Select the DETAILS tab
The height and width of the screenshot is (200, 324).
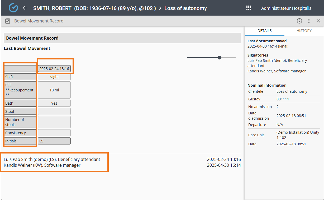pos(264,31)
